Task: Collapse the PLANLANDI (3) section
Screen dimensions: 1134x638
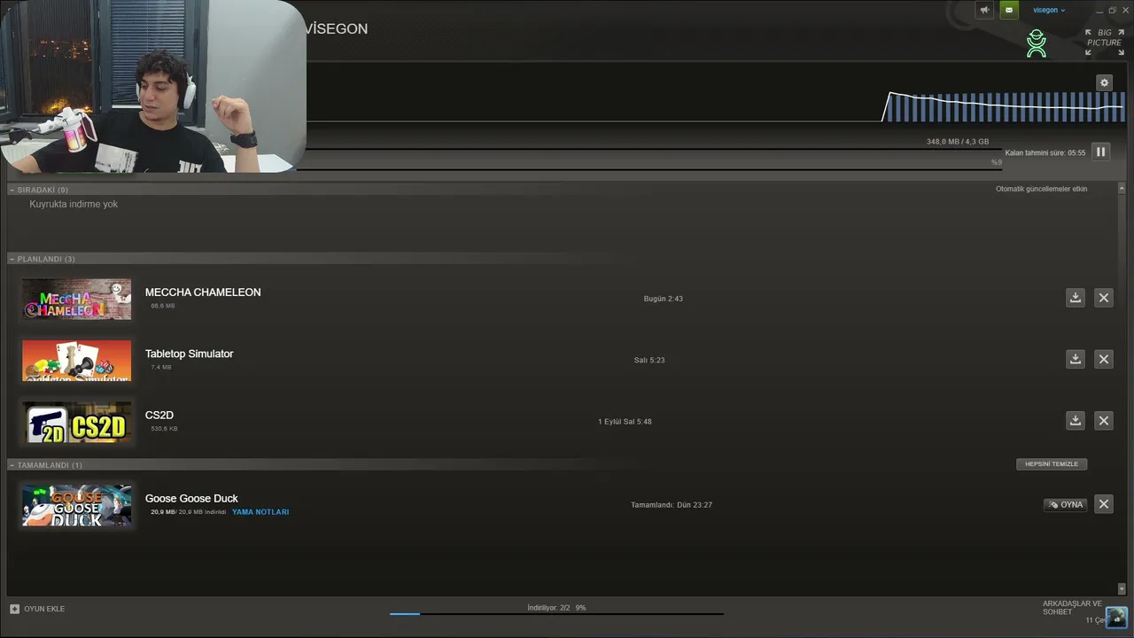Action: pyautogui.click(x=12, y=259)
